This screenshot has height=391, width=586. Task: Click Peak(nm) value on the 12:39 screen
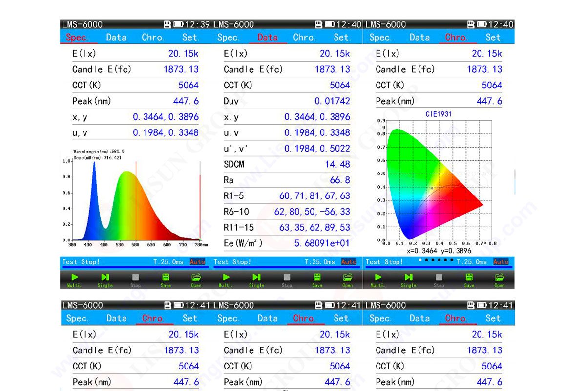[186, 101]
